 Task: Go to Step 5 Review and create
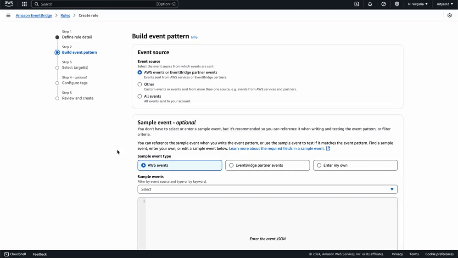(x=78, y=98)
